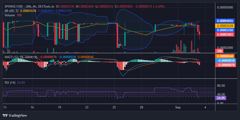Click the close price C0.00003003 in header

tap(124, 6)
